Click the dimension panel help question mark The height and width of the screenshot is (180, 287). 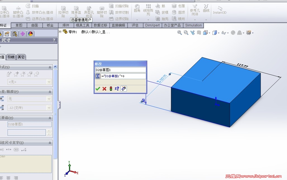[54, 40]
